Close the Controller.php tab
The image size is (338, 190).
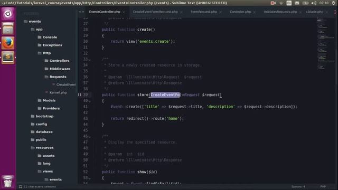(x=255, y=12)
